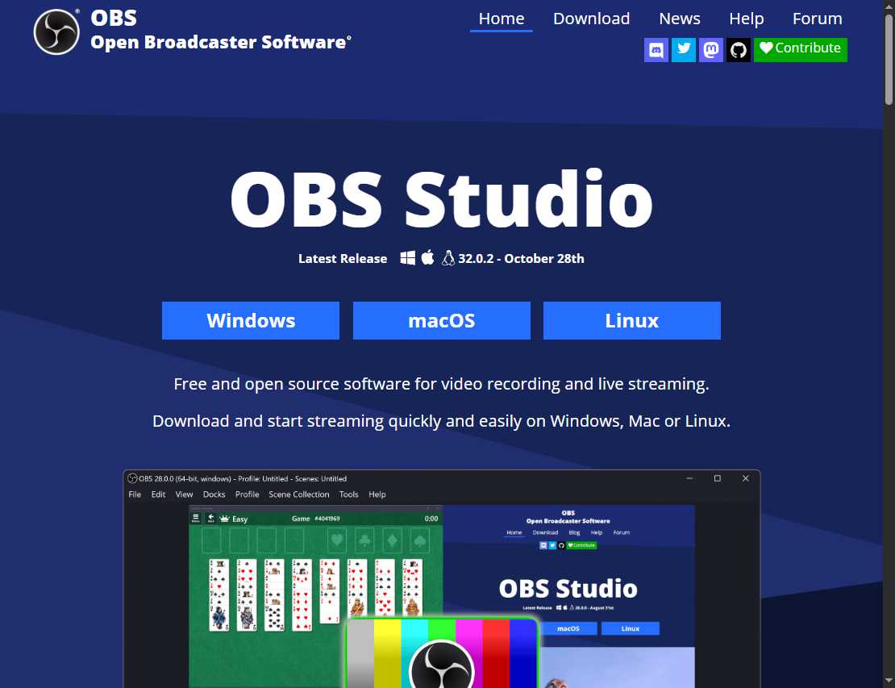895x688 pixels.
Task: Open the Download navigation item
Action: click(591, 18)
